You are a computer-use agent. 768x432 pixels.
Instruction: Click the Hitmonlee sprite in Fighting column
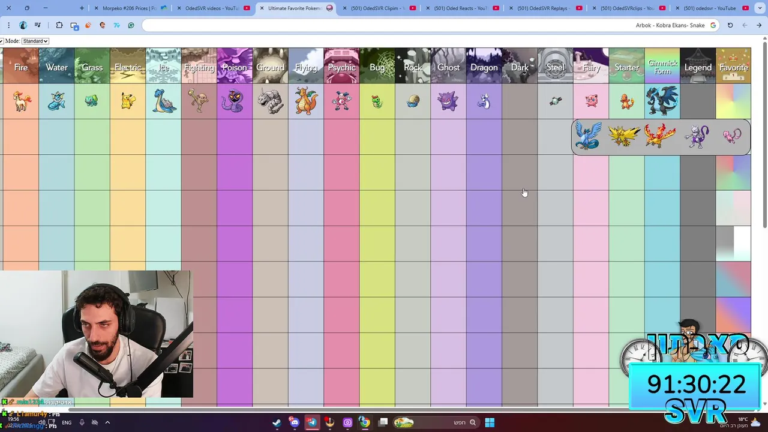pos(199,101)
